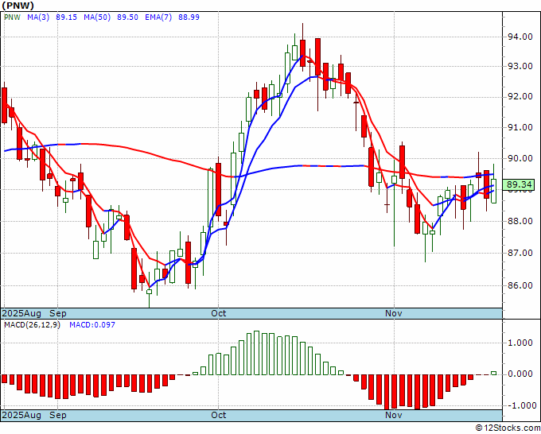Click the 1.000 MACD axis label

click(520, 343)
